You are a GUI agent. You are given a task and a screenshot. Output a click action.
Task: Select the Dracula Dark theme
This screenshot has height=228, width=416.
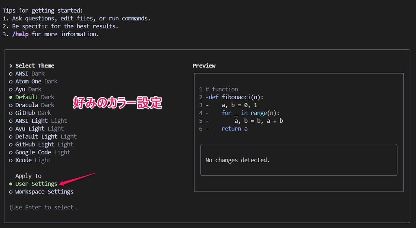[x=32, y=105]
